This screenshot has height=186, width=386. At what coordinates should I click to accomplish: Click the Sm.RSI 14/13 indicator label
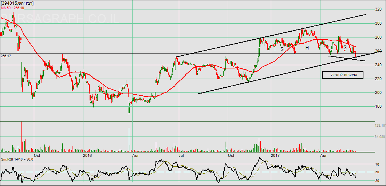click(x=17, y=159)
